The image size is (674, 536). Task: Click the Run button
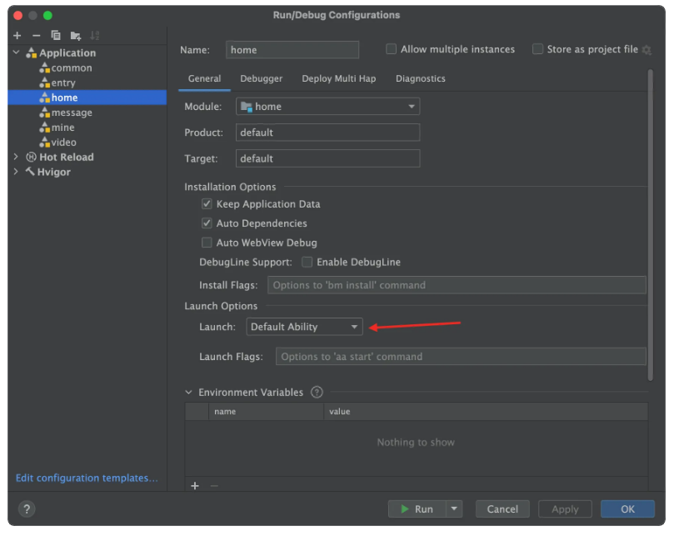pos(417,509)
